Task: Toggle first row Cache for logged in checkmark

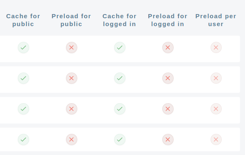Action: 120,47
